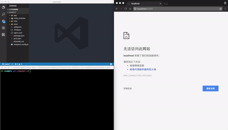Expand the www folder in Explorer
The height and width of the screenshot is (130, 228).
click(x=18, y=24)
